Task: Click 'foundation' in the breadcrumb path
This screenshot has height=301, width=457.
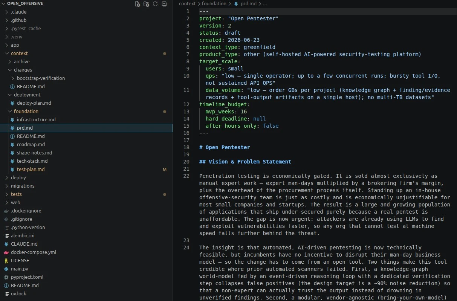Action: 214,3
